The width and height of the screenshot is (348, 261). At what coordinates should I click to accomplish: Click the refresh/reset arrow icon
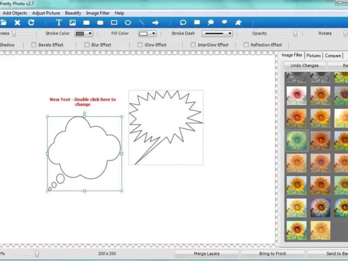coord(31,23)
